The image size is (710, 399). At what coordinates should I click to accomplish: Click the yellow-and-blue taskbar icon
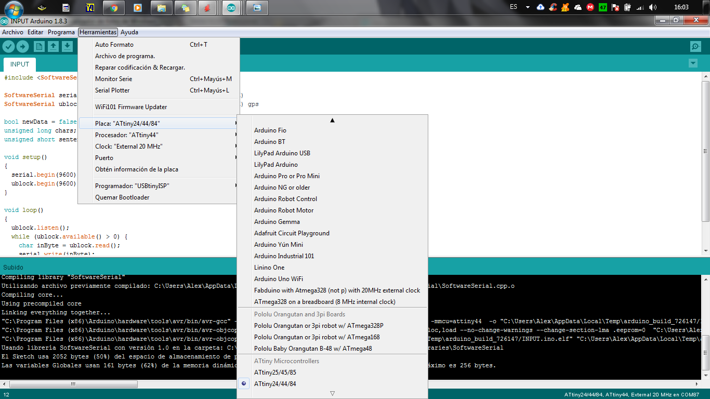tap(90, 8)
